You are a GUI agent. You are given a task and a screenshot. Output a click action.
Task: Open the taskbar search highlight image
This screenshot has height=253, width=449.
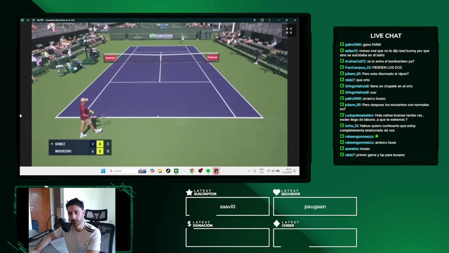click(x=142, y=171)
